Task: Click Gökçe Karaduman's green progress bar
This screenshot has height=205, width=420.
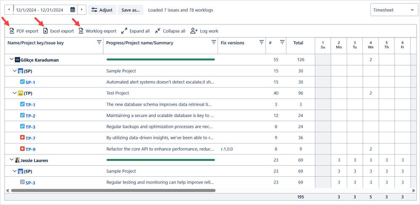Action: point(161,59)
